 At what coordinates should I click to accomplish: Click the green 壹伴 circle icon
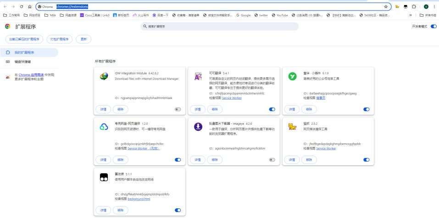point(292,76)
